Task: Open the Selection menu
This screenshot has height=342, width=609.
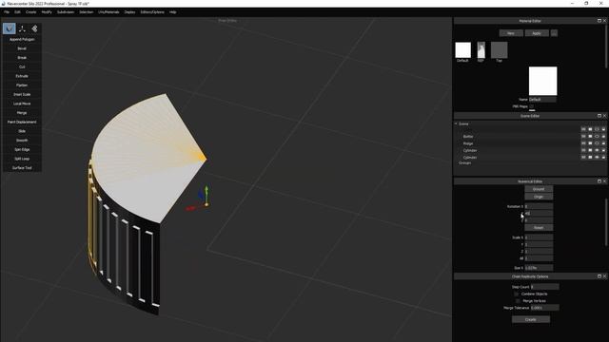Action: coord(87,12)
